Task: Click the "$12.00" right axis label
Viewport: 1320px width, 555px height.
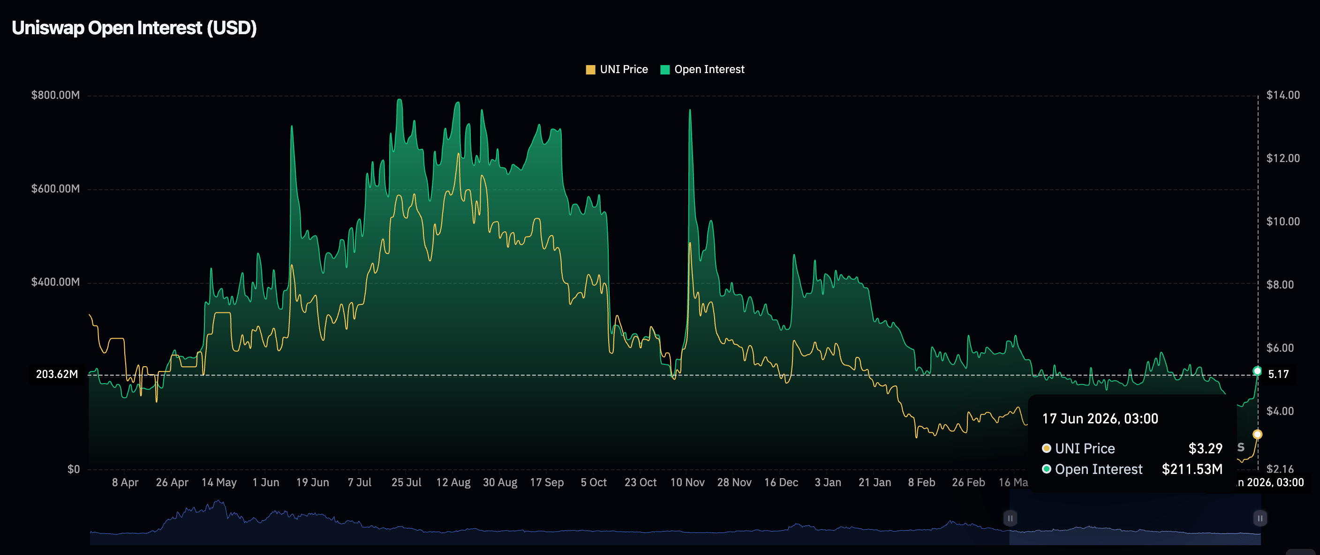Action: (1283, 158)
